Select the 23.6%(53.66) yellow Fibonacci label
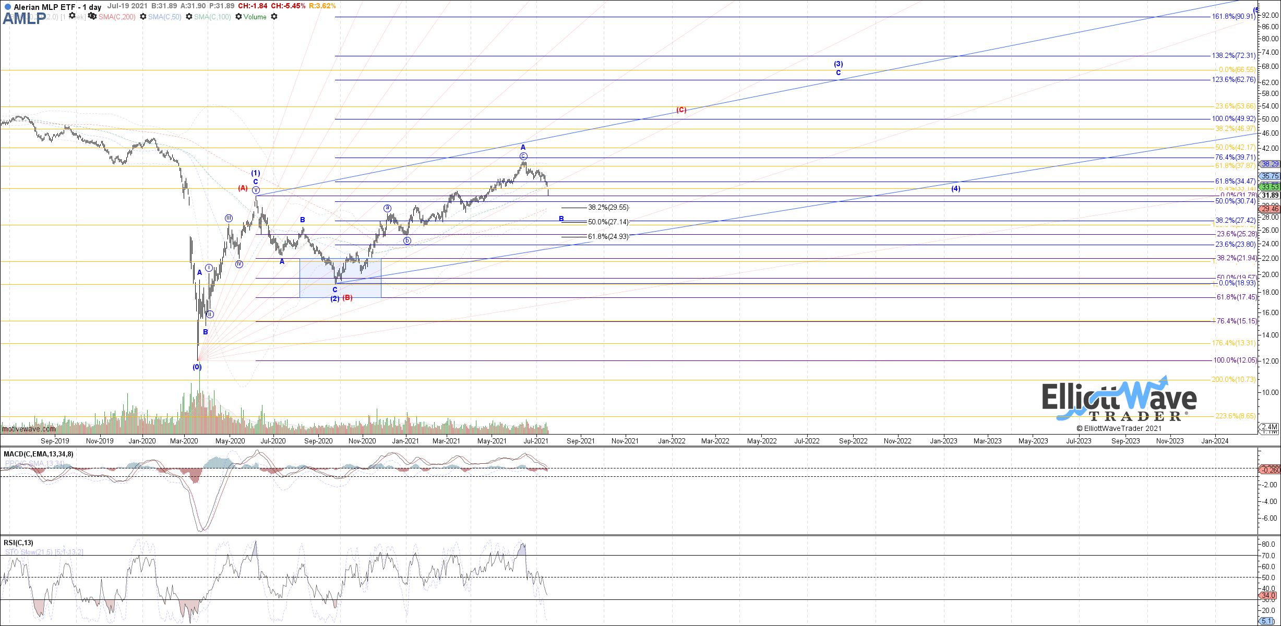 [x=1235, y=106]
